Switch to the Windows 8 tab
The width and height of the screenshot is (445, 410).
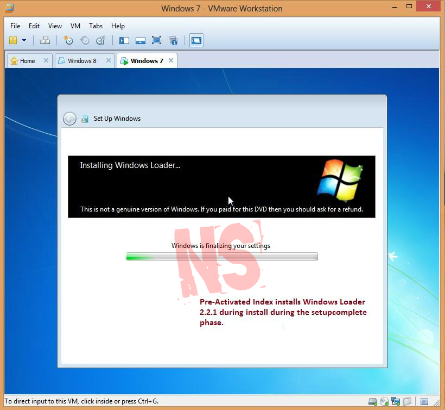81,60
